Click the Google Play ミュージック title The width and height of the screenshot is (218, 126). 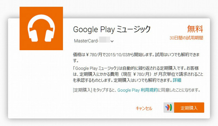(x=112, y=29)
